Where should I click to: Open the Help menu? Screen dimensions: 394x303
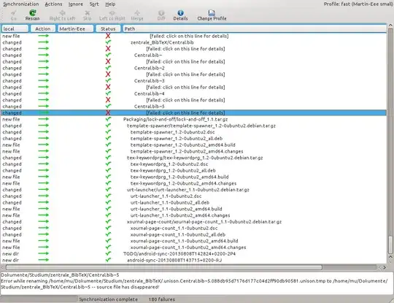[110, 4]
